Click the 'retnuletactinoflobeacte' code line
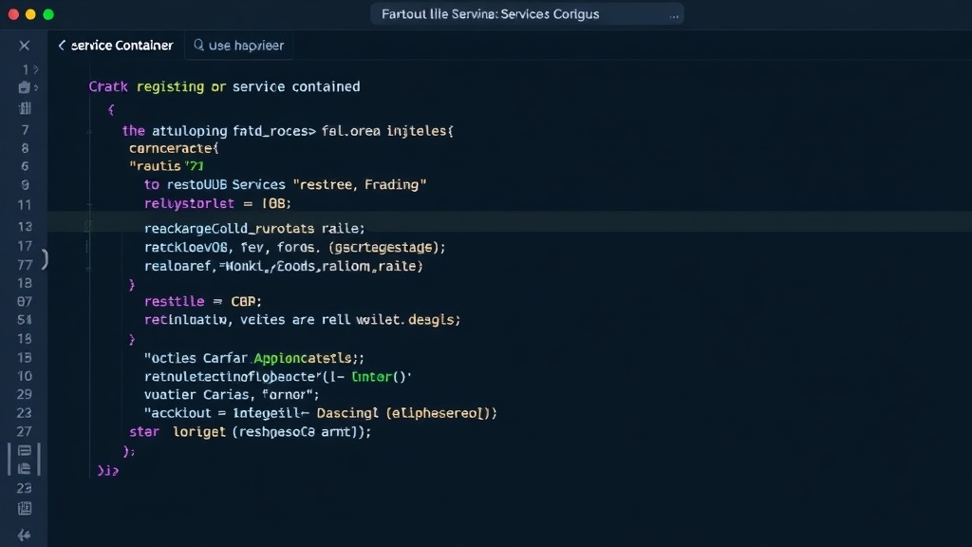 pyautogui.click(x=278, y=376)
